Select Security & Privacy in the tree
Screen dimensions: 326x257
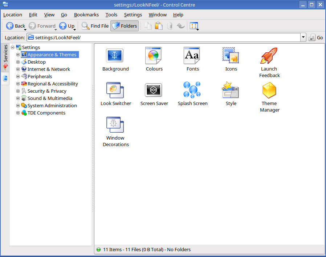47,91
